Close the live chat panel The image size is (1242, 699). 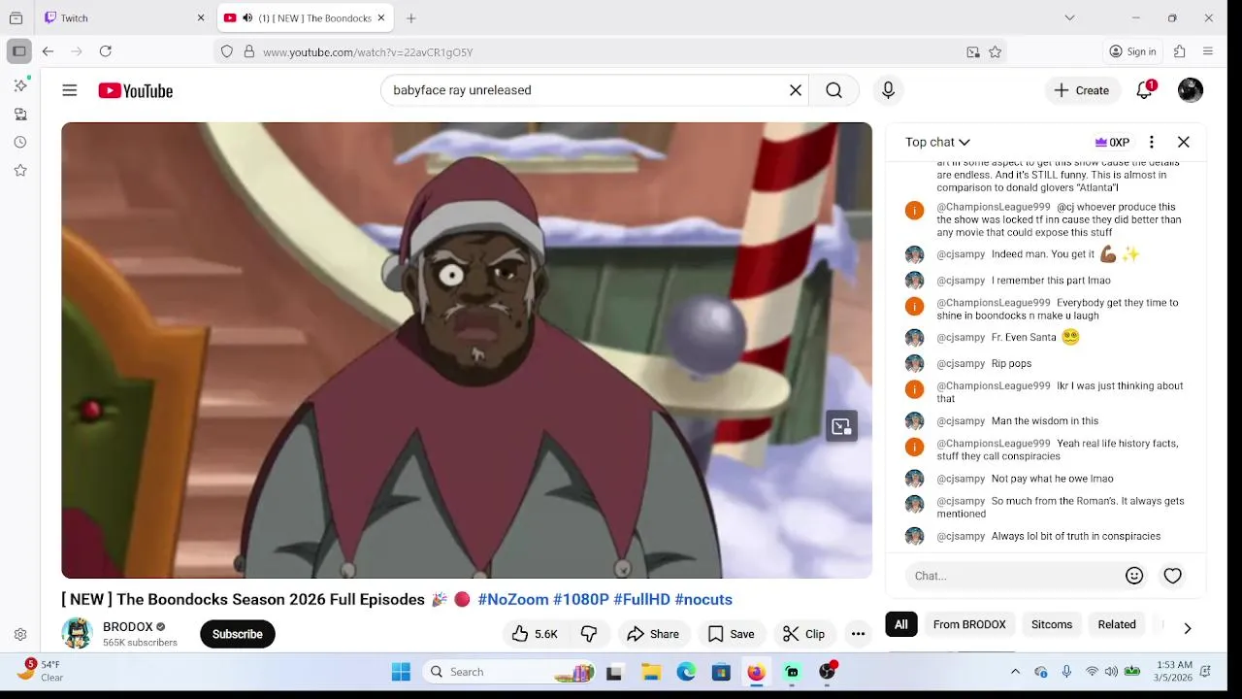point(1184,142)
